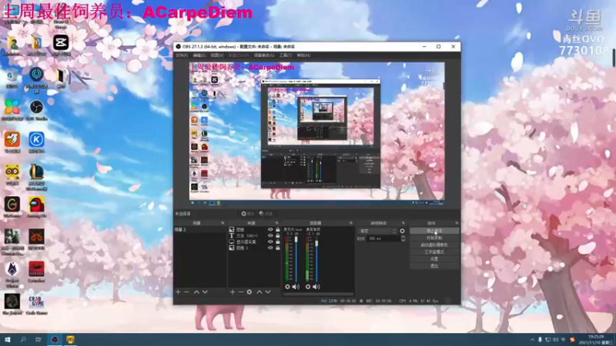Image resolution: width=616 pixels, height=346 pixels.
Task: Open Windows Start menu
Action: coord(8,339)
